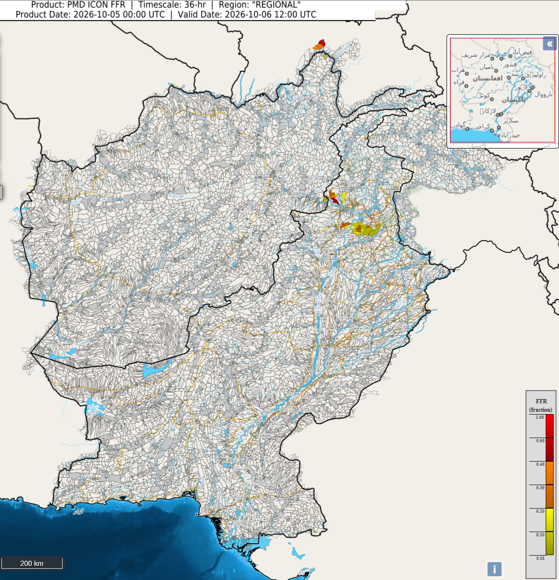Open the map information 'i' button
This screenshot has width=559, height=580.
[494, 569]
